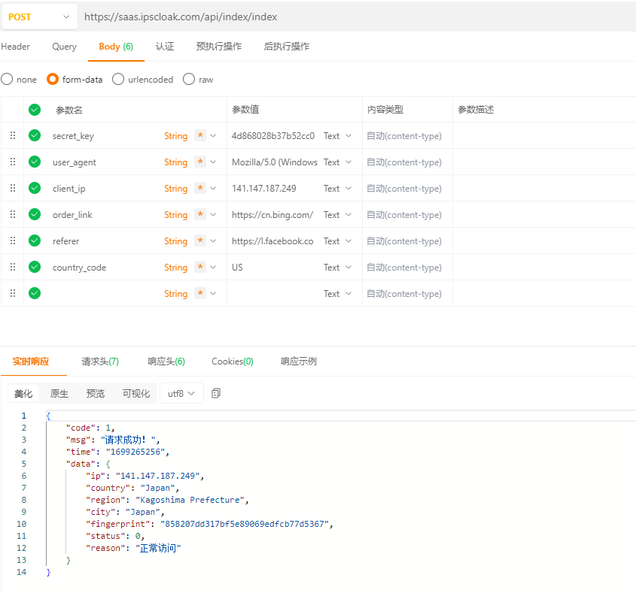Image resolution: width=636 pixels, height=593 pixels.
Task: Click content-type field of referer row
Action: [407, 241]
